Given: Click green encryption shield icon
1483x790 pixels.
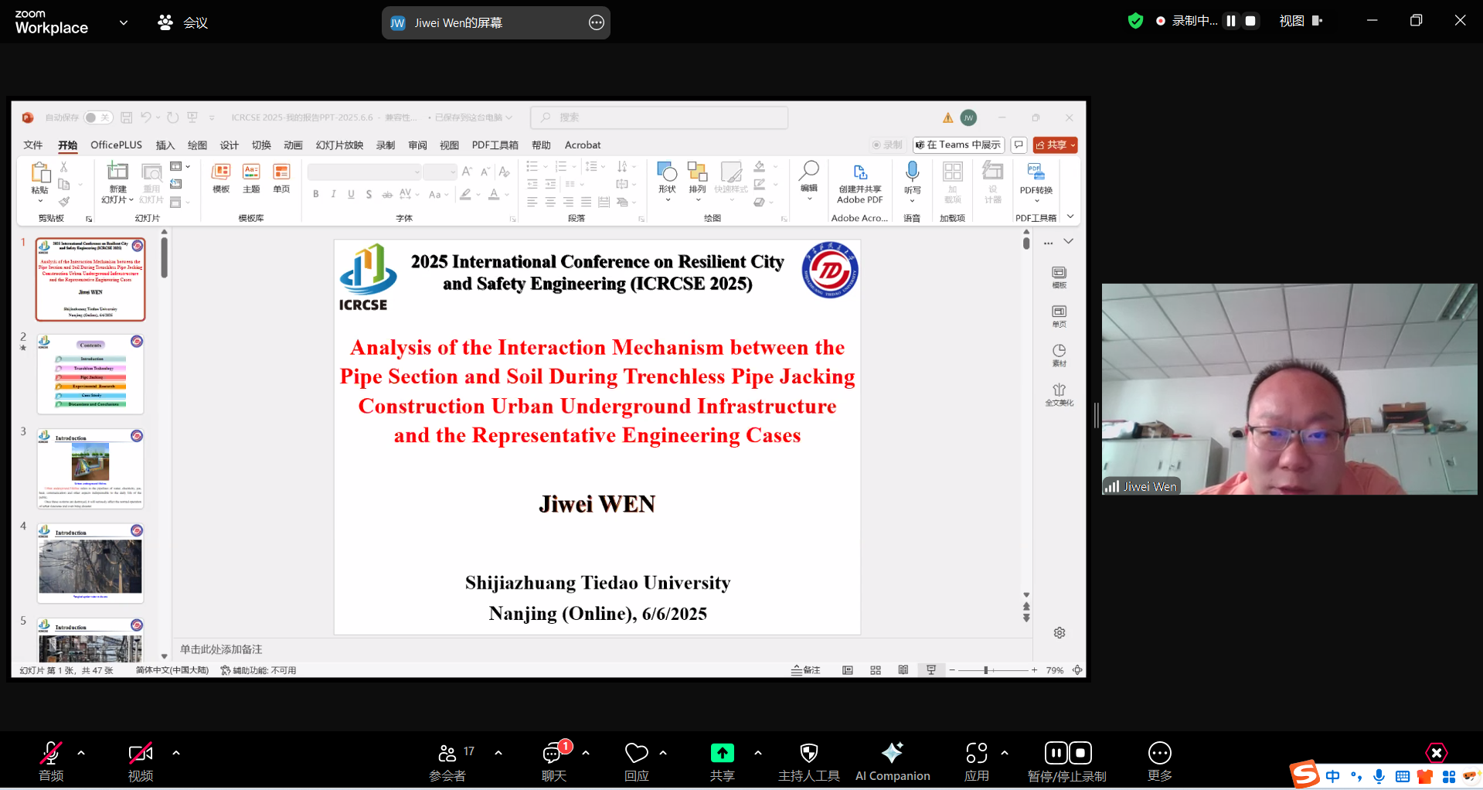Looking at the screenshot, I should 1135,21.
